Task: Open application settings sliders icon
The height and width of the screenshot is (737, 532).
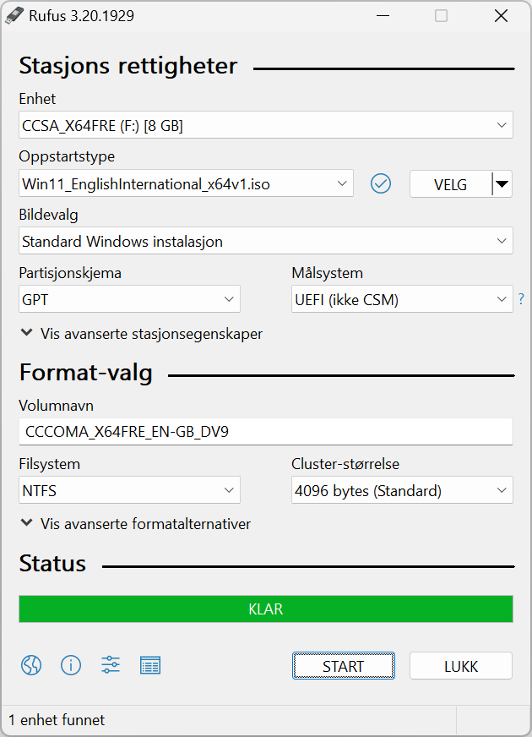Action: coord(111,665)
